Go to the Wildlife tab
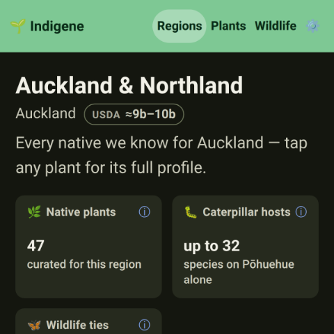This screenshot has height=334, width=334. click(x=276, y=26)
